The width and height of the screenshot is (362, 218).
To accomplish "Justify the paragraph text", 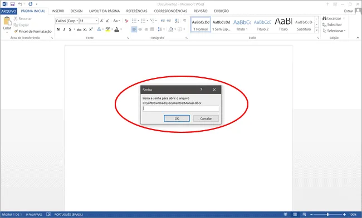I will (x=152, y=29).
